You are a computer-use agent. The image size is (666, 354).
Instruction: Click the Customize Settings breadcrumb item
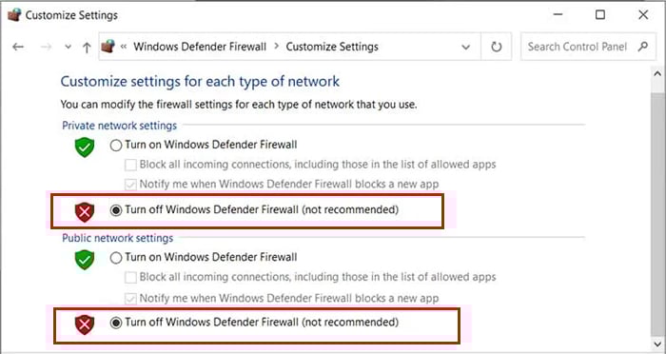pos(332,47)
